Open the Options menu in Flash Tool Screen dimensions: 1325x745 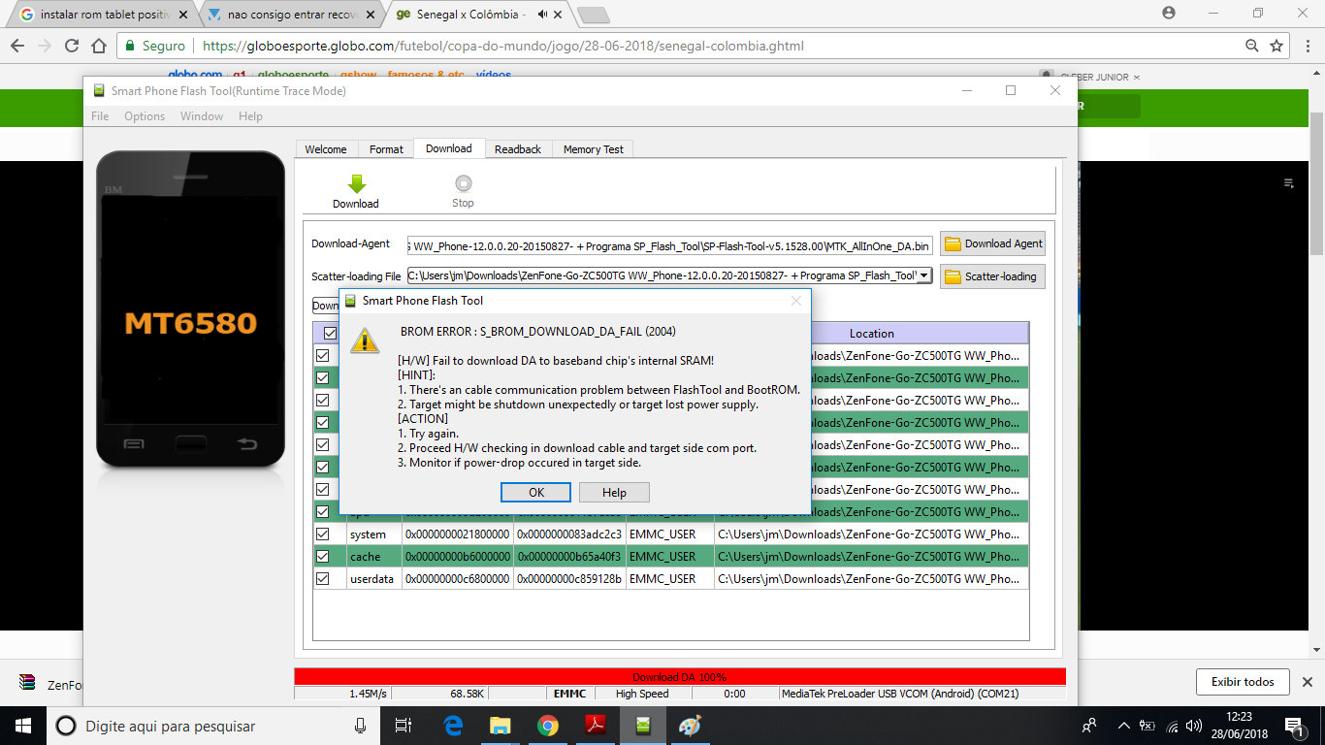coord(145,116)
